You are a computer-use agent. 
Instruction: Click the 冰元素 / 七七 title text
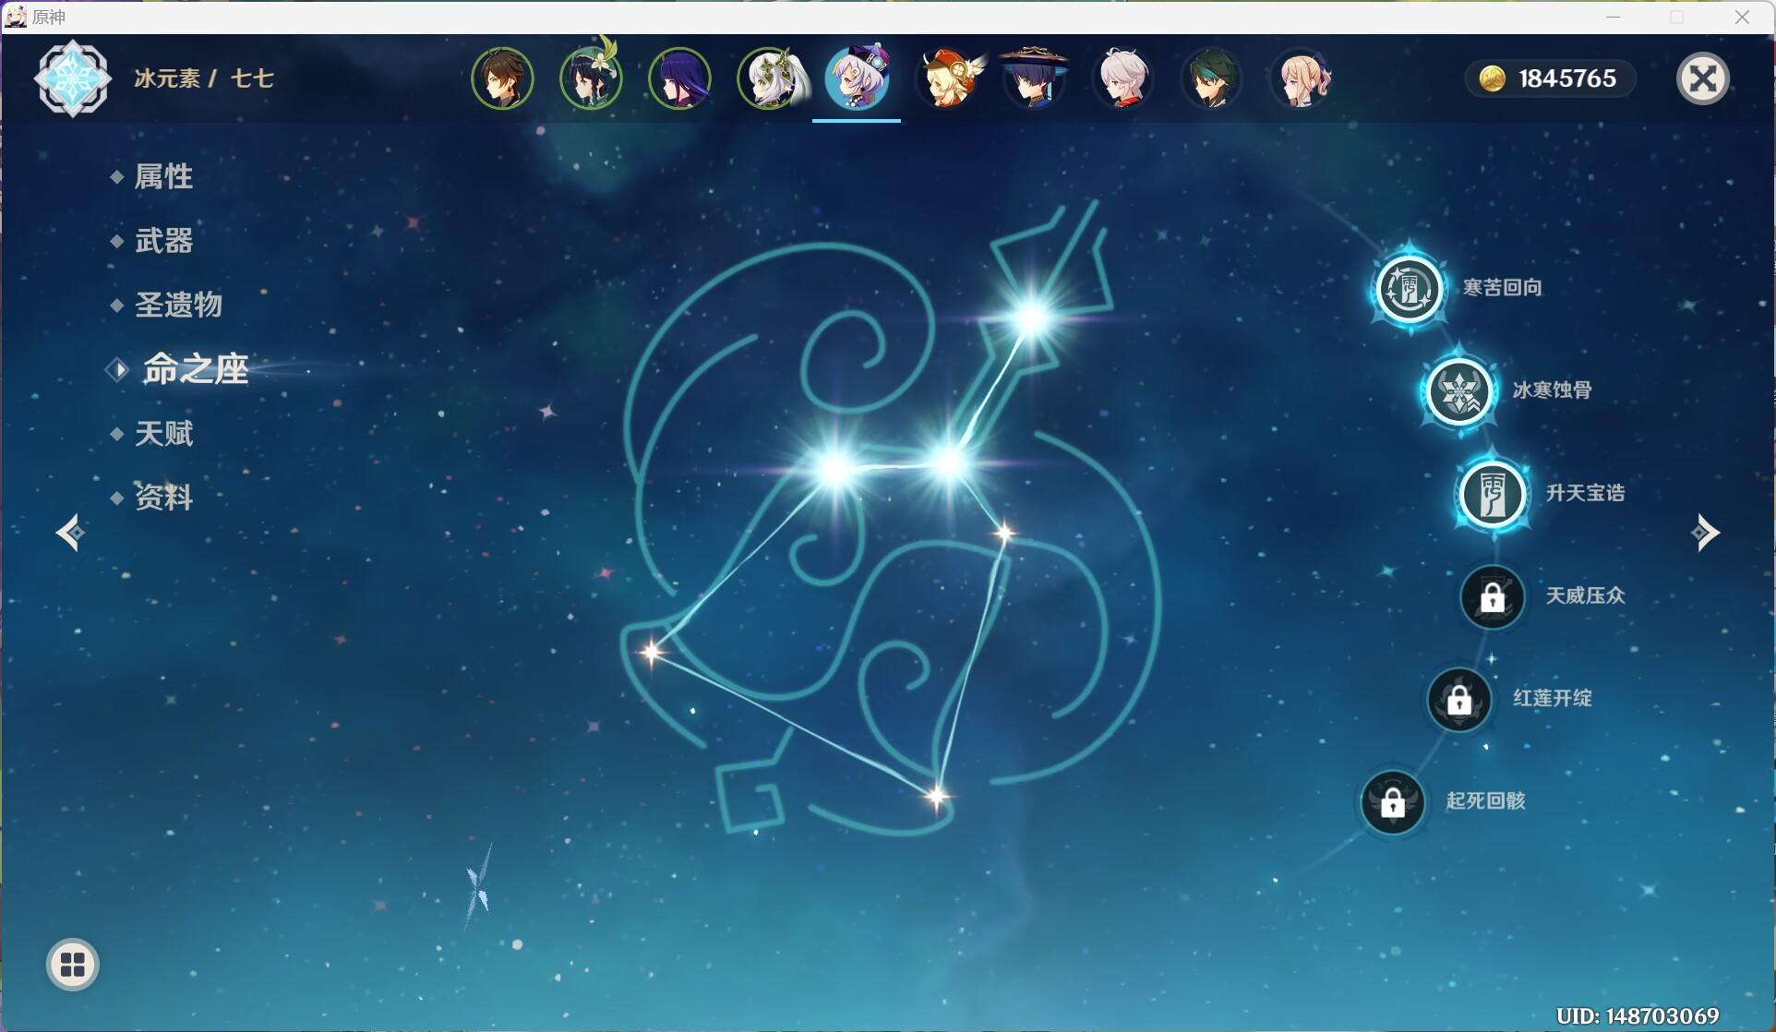click(x=203, y=78)
